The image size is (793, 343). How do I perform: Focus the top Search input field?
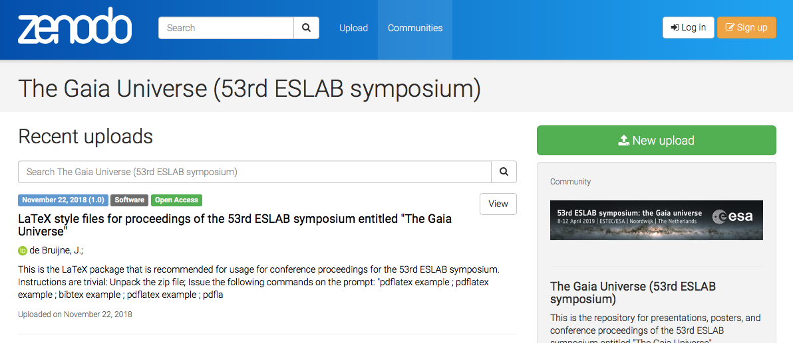click(x=226, y=28)
